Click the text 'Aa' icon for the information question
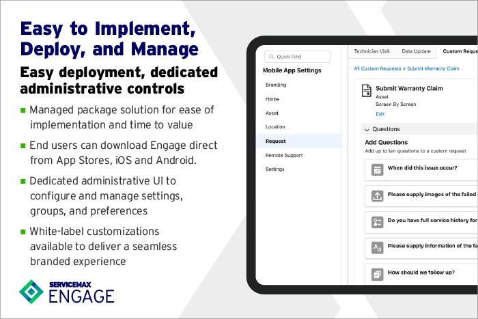Viewport: 478px width, 319px height. 377,247
